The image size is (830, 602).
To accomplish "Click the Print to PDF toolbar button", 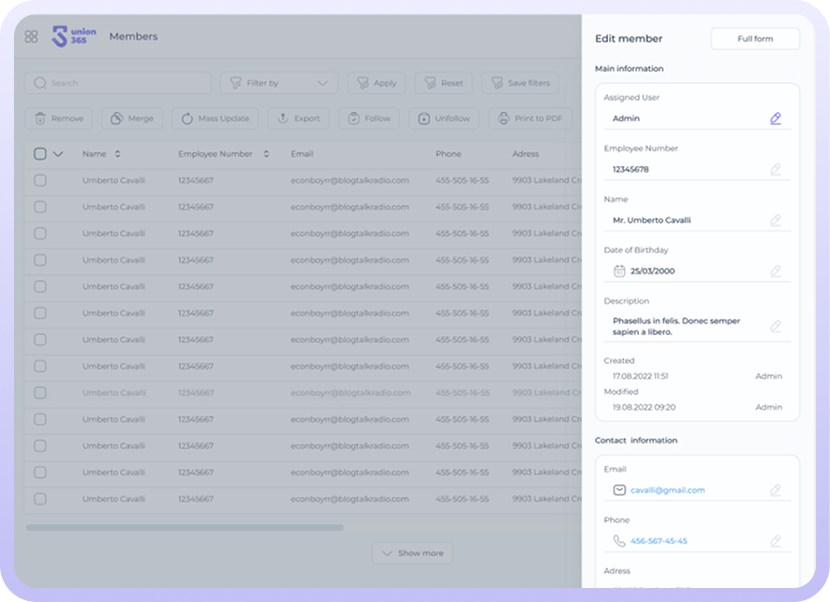I will pyautogui.click(x=530, y=119).
